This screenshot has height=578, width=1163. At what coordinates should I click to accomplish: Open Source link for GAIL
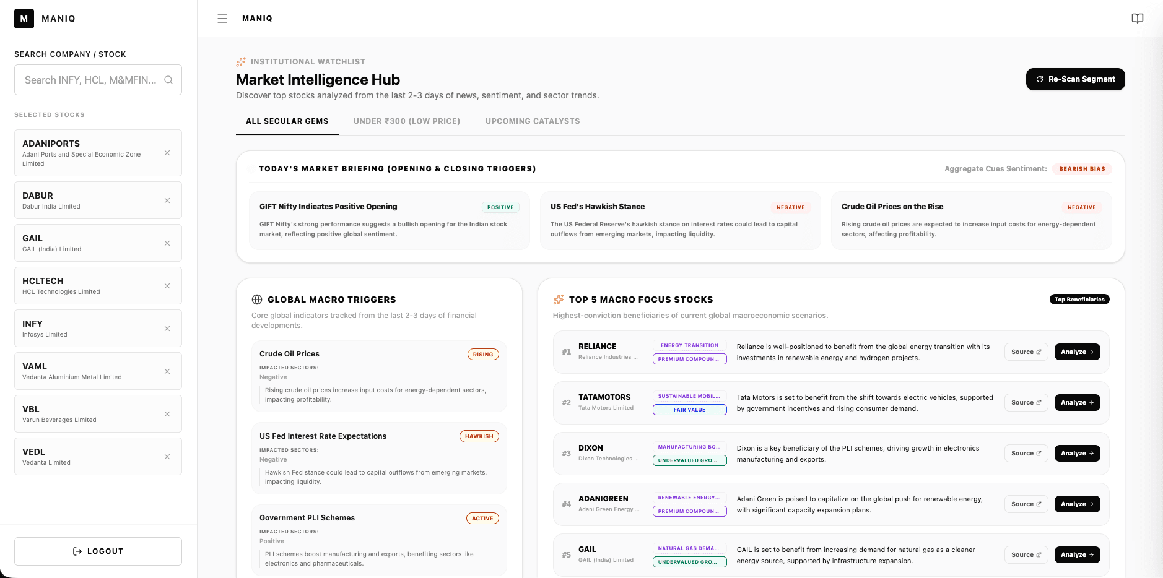pos(1027,555)
